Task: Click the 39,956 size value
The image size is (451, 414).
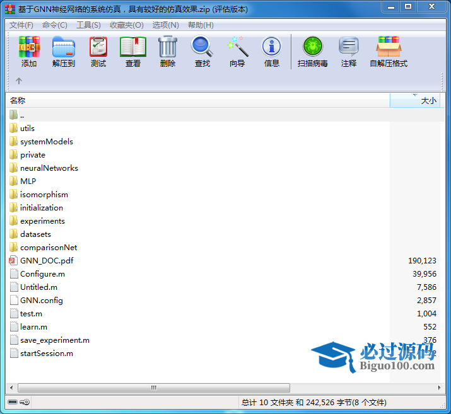Action: click(425, 274)
